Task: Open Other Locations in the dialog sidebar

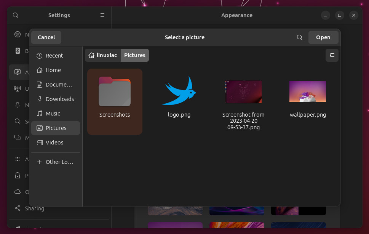Action: [56, 162]
